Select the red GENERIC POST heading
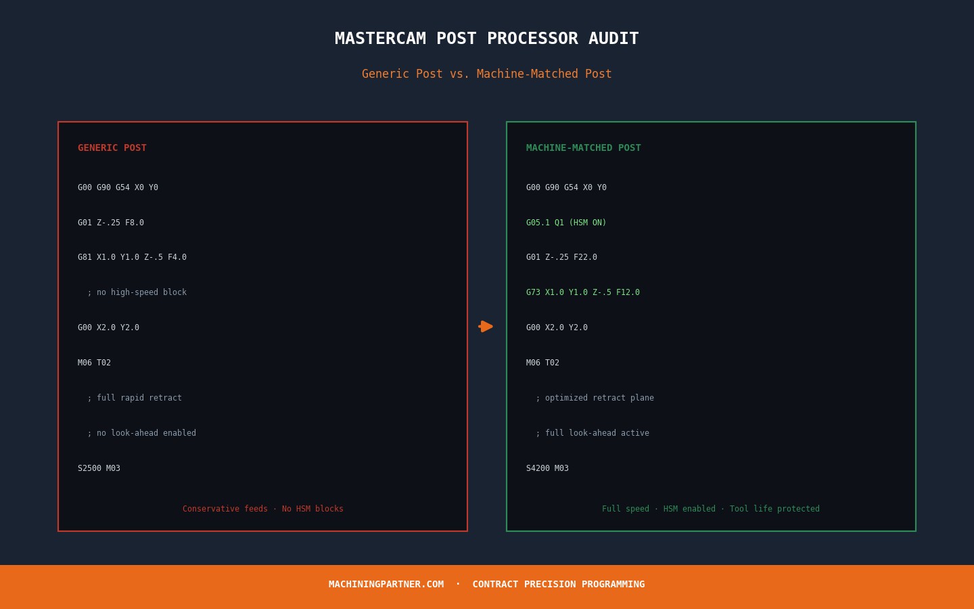Screen dimensions: 974x609 click(112, 148)
